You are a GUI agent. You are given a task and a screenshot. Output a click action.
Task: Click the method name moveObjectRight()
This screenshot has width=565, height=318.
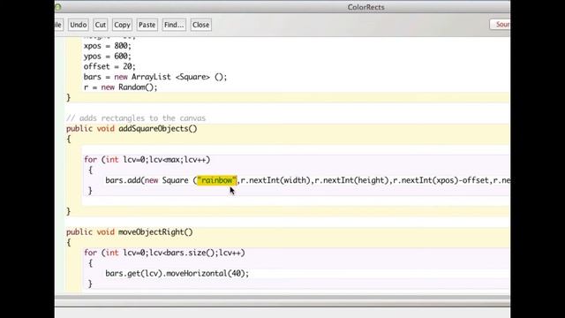pos(155,232)
